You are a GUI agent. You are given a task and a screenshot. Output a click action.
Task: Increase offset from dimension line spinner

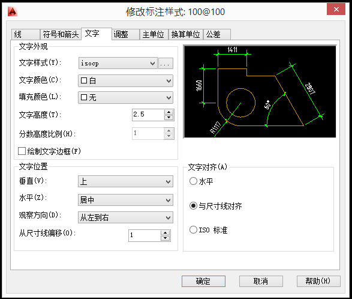coord(166,233)
